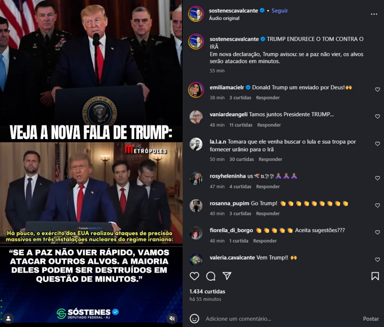Follow sostenescavalcante with Seguir

pyautogui.click(x=280, y=10)
